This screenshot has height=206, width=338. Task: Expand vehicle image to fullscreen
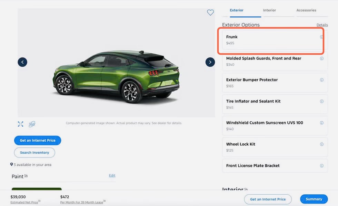20,124
